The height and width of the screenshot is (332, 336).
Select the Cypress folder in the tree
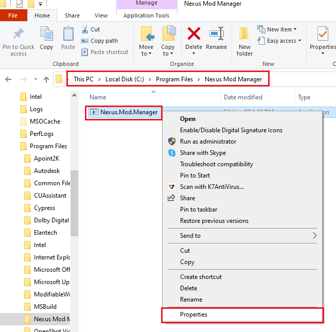(40, 208)
